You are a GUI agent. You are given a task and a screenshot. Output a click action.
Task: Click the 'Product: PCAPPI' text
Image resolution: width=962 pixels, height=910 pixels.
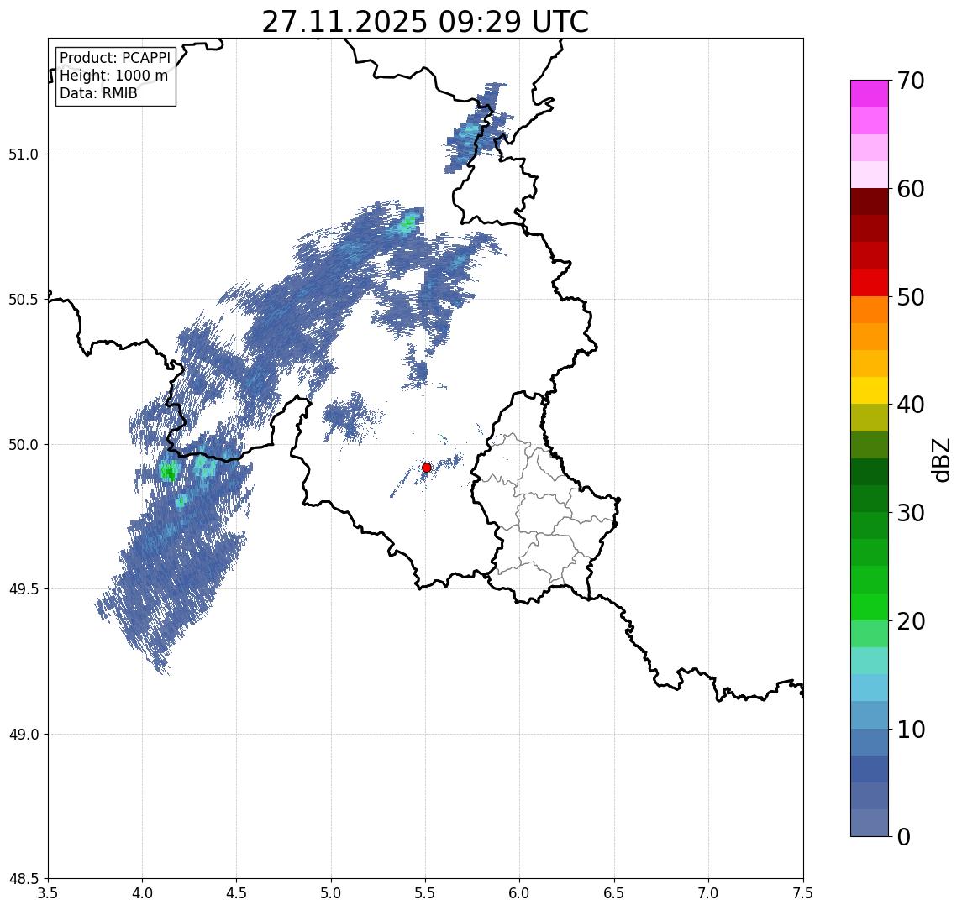[x=115, y=58]
